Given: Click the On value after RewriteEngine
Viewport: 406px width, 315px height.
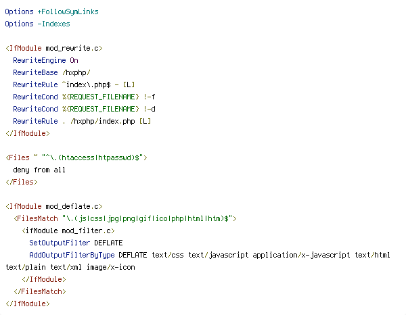Looking at the screenshot, I should click(74, 61).
